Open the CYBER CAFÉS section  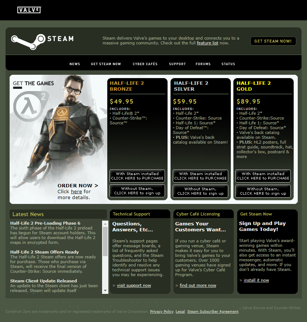point(145,64)
